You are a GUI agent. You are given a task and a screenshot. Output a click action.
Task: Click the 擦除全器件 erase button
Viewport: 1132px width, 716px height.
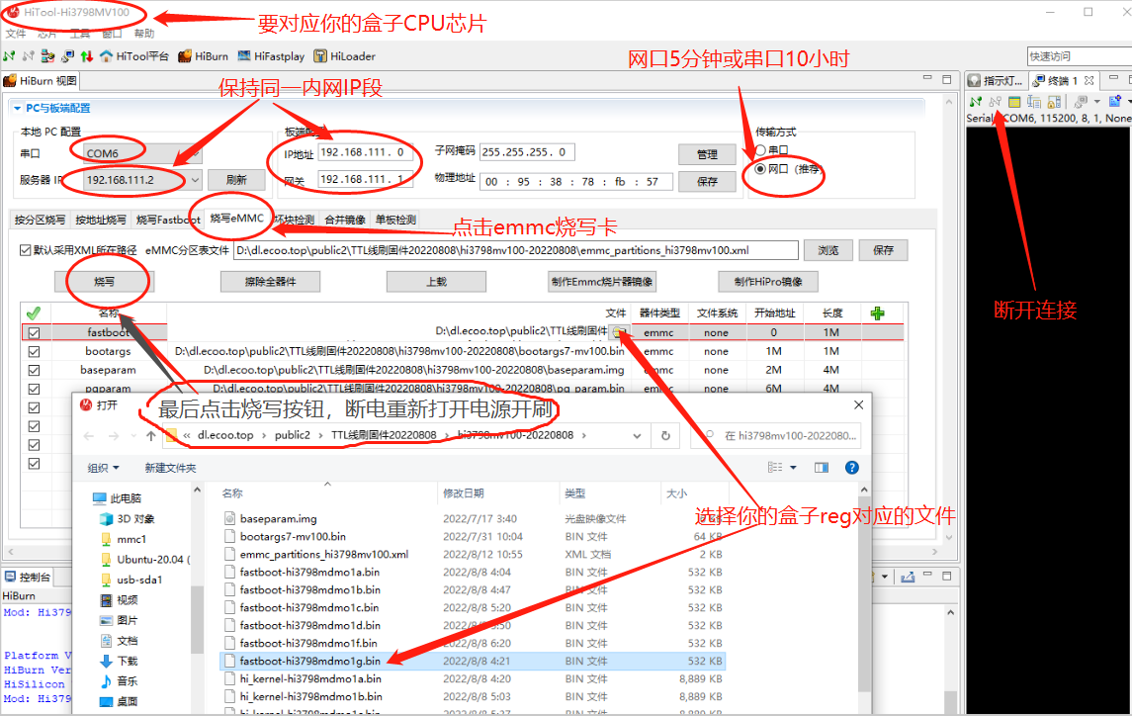(269, 281)
